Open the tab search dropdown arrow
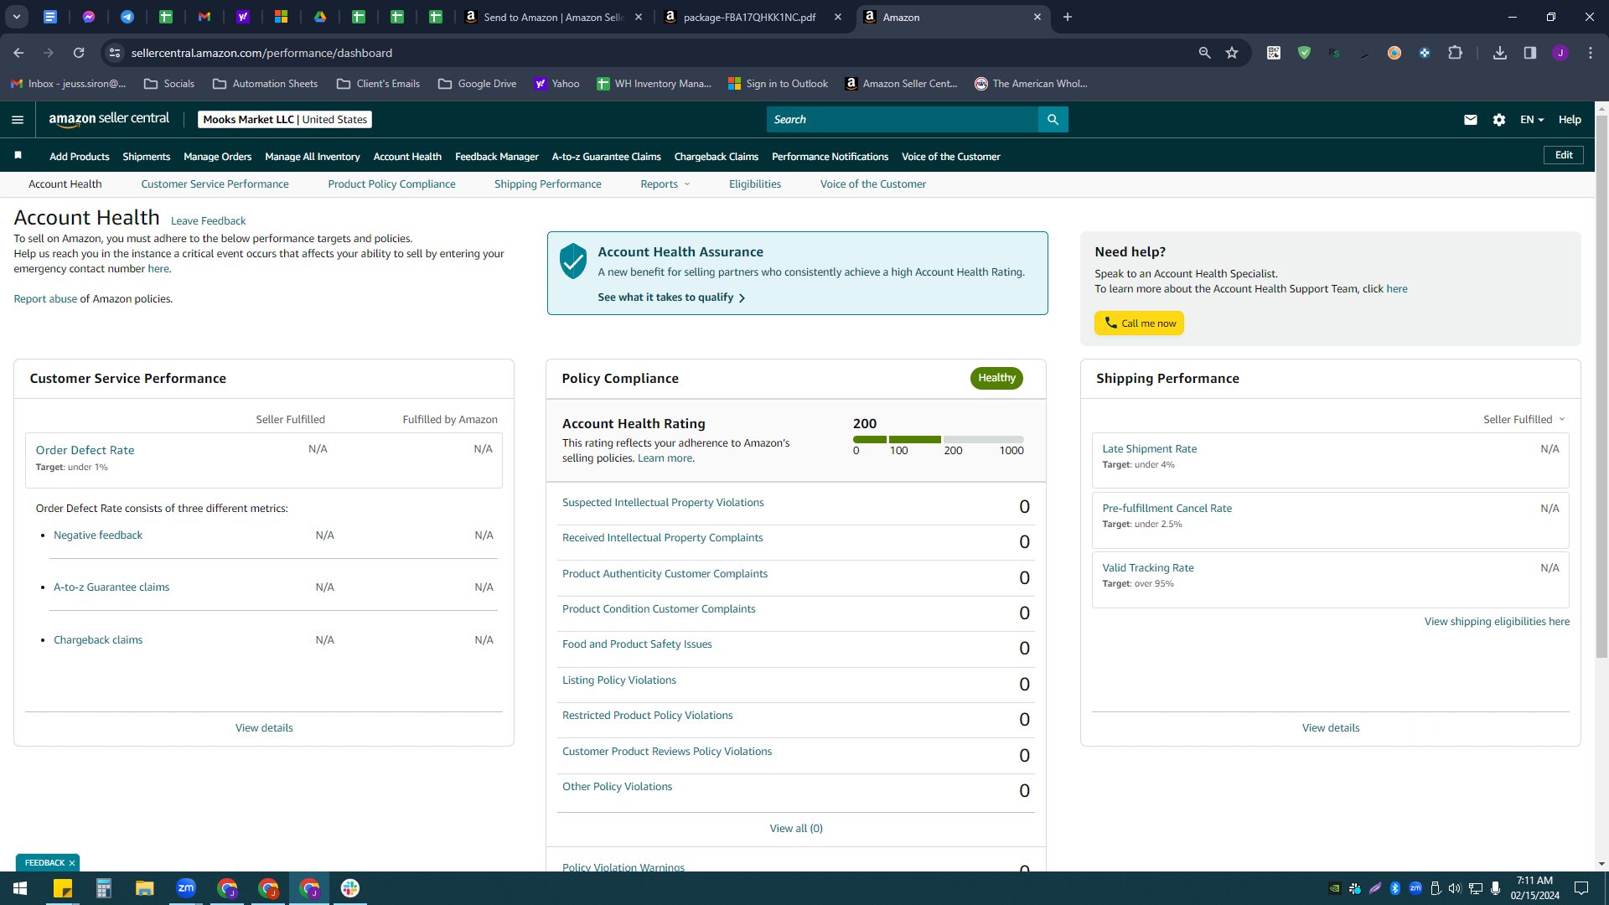Image resolution: width=1609 pixels, height=905 pixels. (16, 17)
